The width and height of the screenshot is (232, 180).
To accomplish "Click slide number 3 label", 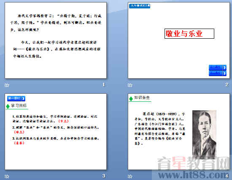I will 104,176.
